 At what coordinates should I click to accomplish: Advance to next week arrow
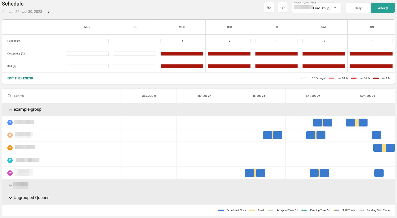click(x=48, y=12)
